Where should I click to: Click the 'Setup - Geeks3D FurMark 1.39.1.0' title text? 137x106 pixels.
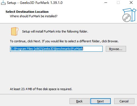point(35,3)
